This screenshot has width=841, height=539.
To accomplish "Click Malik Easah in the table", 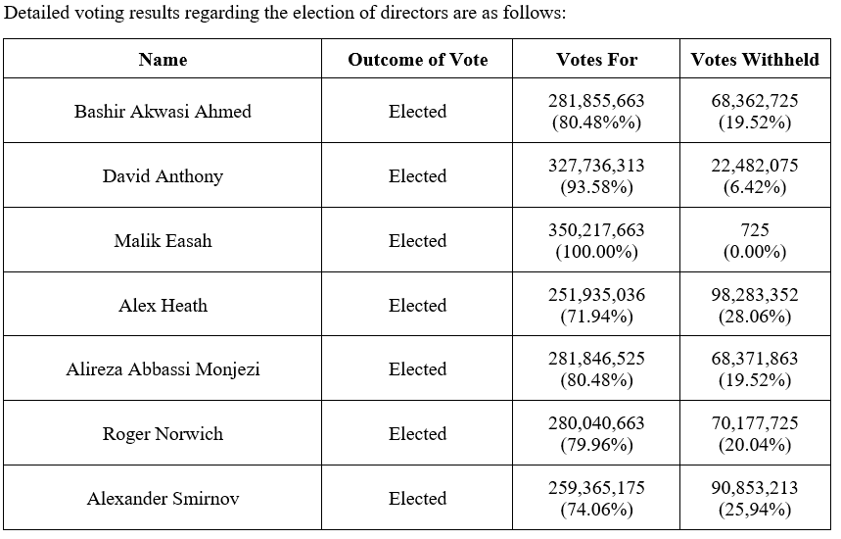I will point(163,241).
